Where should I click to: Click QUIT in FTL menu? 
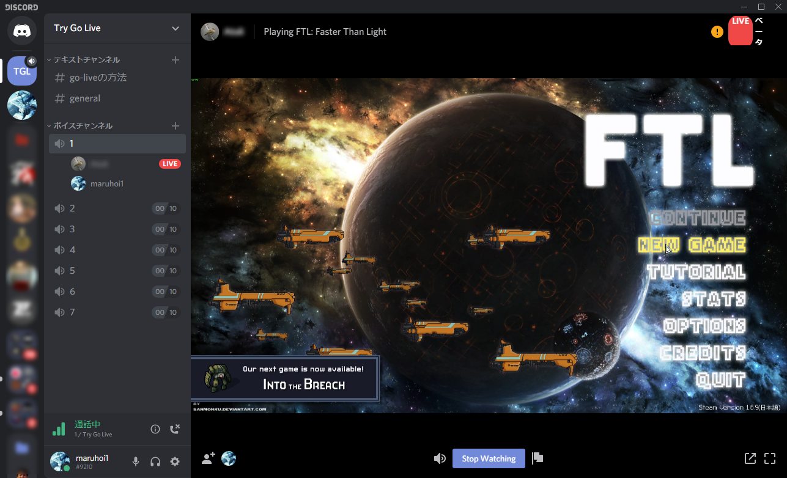click(x=721, y=380)
